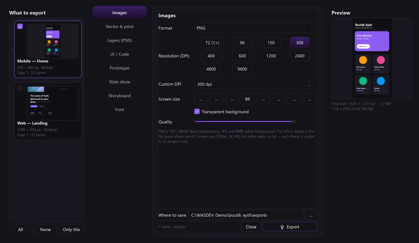
Task: Go to the UI / Code tab
Action: 120,54
